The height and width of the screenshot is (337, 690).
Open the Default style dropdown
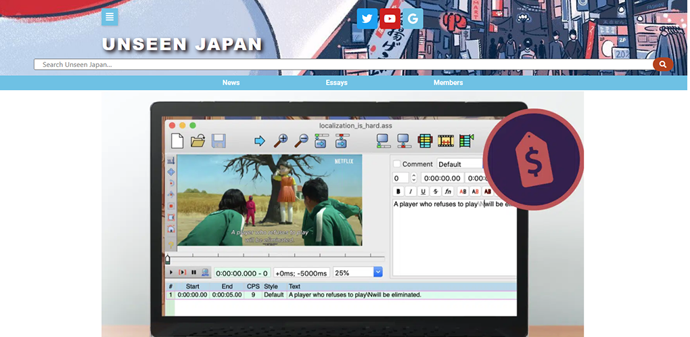coord(460,164)
